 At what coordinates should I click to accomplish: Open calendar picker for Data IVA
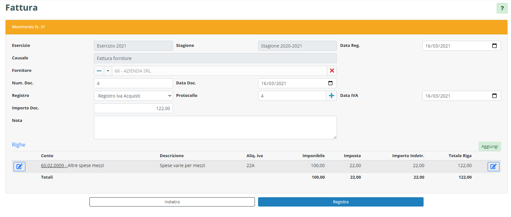[x=494, y=96]
